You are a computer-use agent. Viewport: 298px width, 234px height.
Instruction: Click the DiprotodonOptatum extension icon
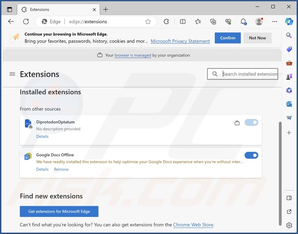pos(28,123)
